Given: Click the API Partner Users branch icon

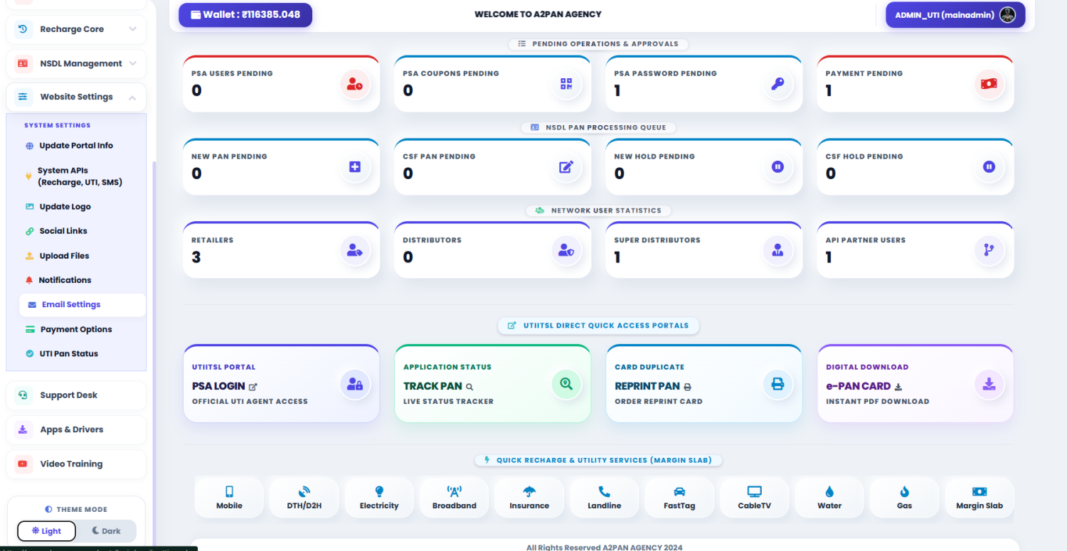Looking at the screenshot, I should 989,250.
